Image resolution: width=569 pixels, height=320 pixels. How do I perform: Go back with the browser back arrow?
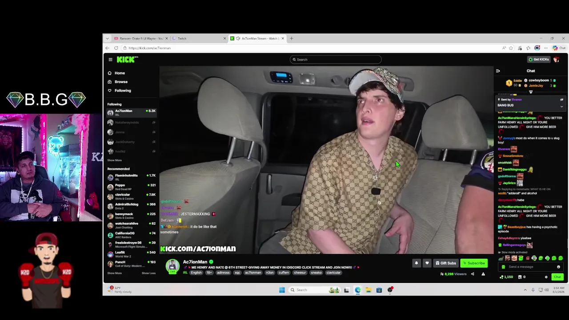tap(107, 48)
